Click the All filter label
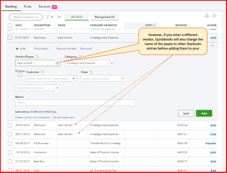This screenshot has width=227, height=173. 59,17
